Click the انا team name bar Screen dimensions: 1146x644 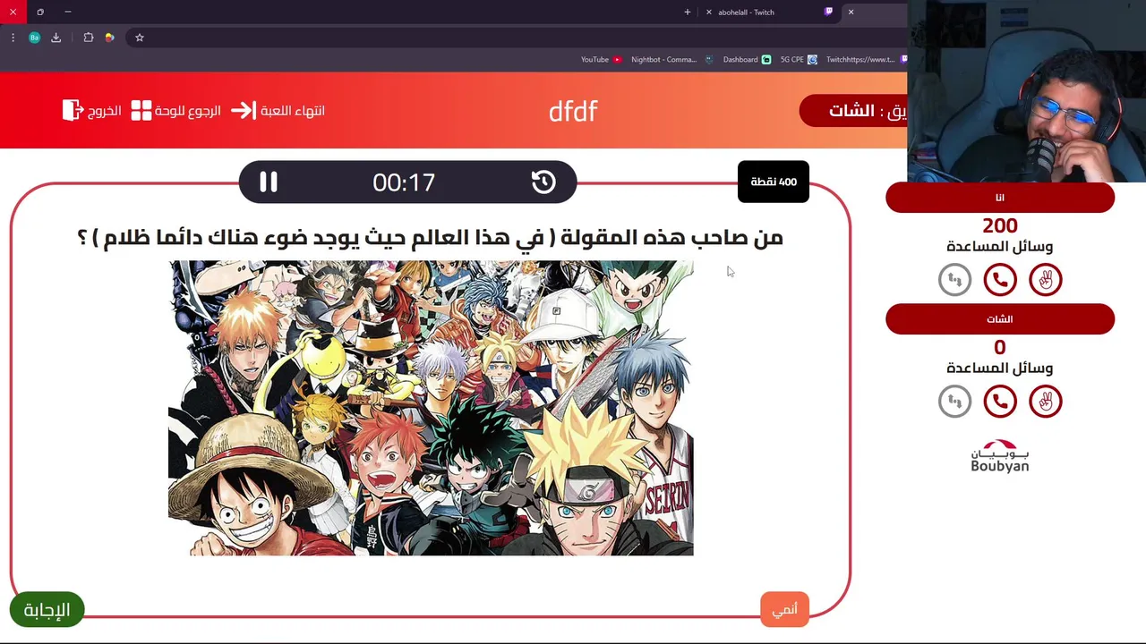click(1000, 198)
